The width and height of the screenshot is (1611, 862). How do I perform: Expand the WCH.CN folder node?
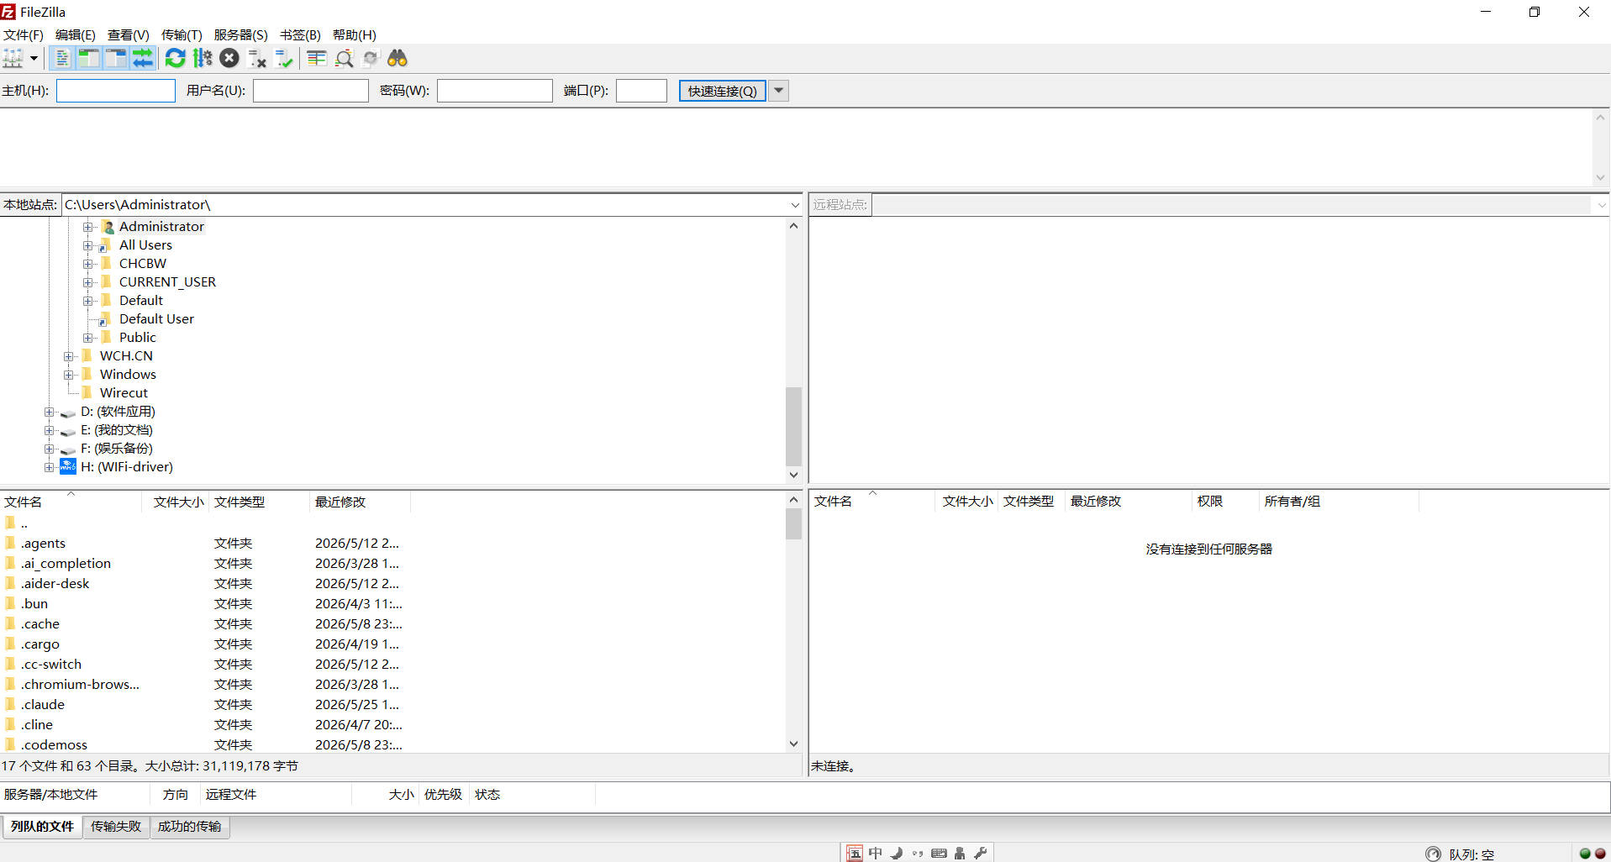pyautogui.click(x=68, y=356)
